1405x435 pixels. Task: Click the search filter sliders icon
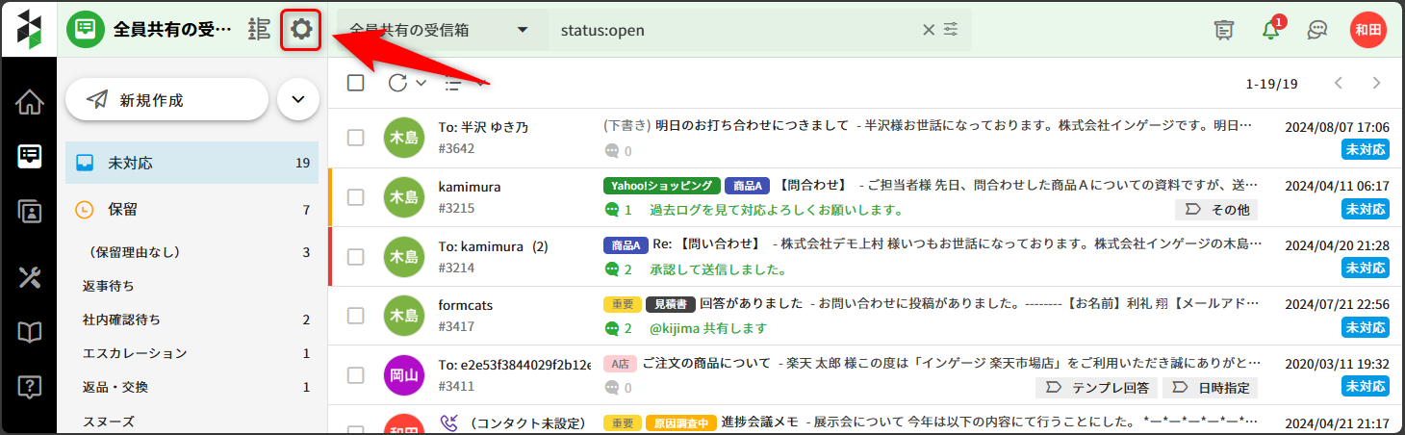coord(951,30)
